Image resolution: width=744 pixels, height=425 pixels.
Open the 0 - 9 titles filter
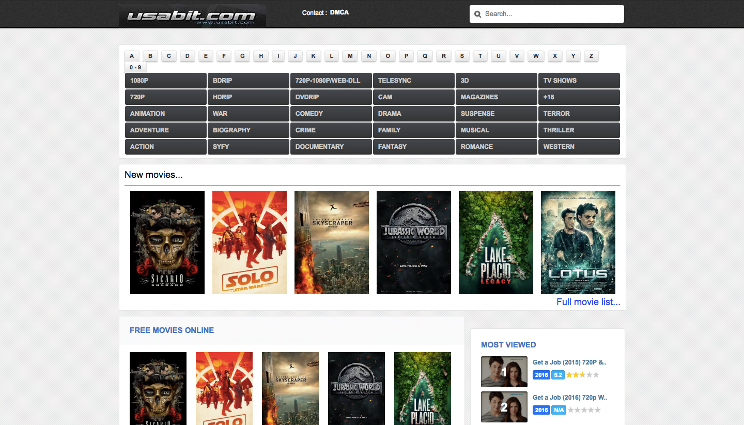coord(135,67)
